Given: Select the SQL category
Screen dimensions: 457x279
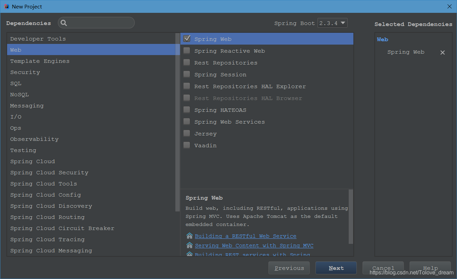Looking at the screenshot, I should (x=91, y=83).
